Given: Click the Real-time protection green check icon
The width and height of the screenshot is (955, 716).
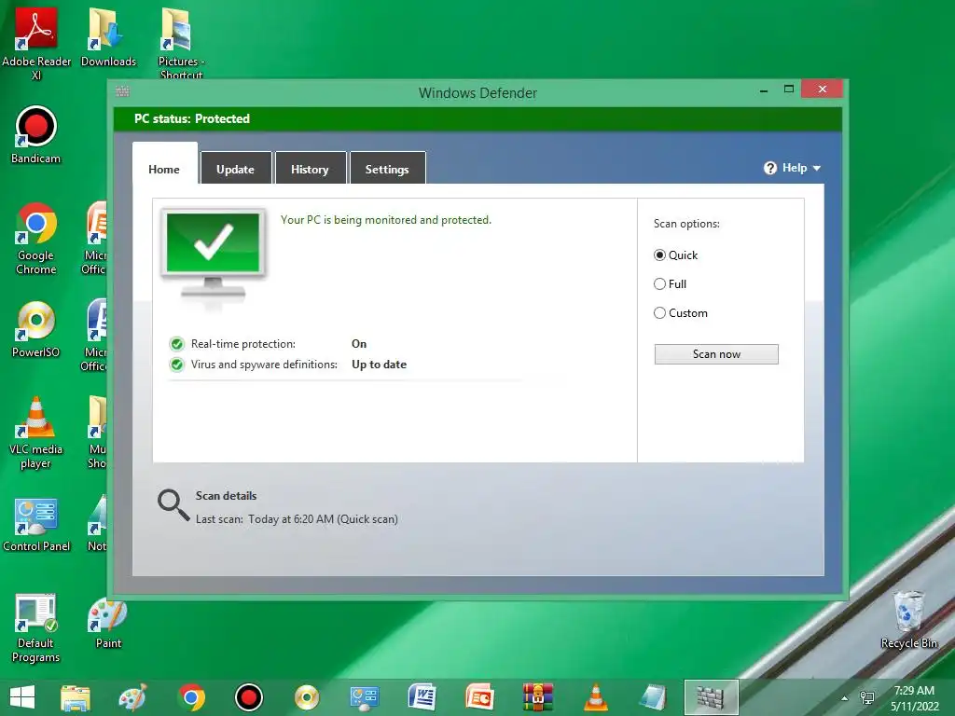Looking at the screenshot, I should (176, 345).
